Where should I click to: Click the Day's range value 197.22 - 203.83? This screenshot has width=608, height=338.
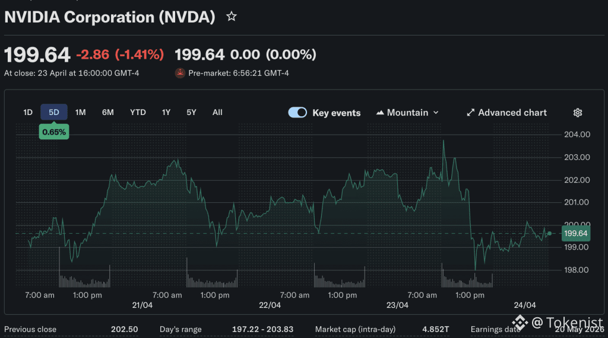point(262,330)
